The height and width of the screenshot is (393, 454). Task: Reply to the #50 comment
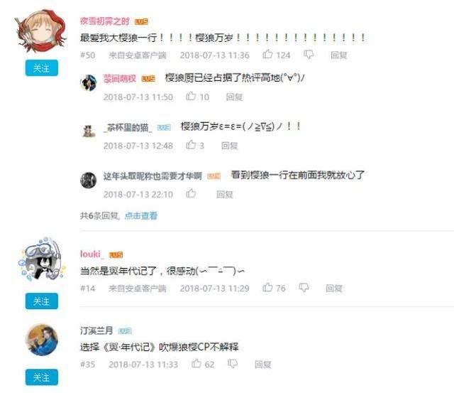[339, 55]
